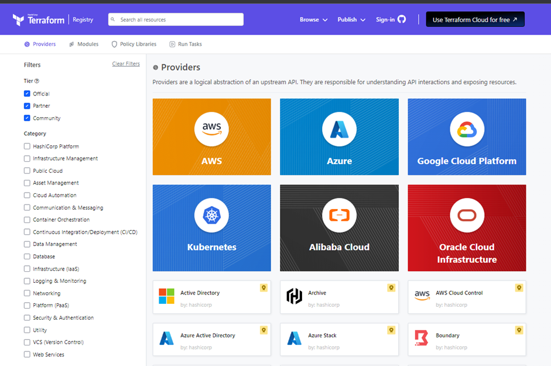Check the Data Management category

27,244
